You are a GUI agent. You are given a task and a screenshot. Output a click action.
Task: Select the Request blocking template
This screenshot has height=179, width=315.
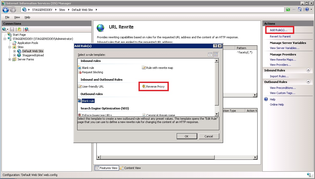(x=91, y=72)
